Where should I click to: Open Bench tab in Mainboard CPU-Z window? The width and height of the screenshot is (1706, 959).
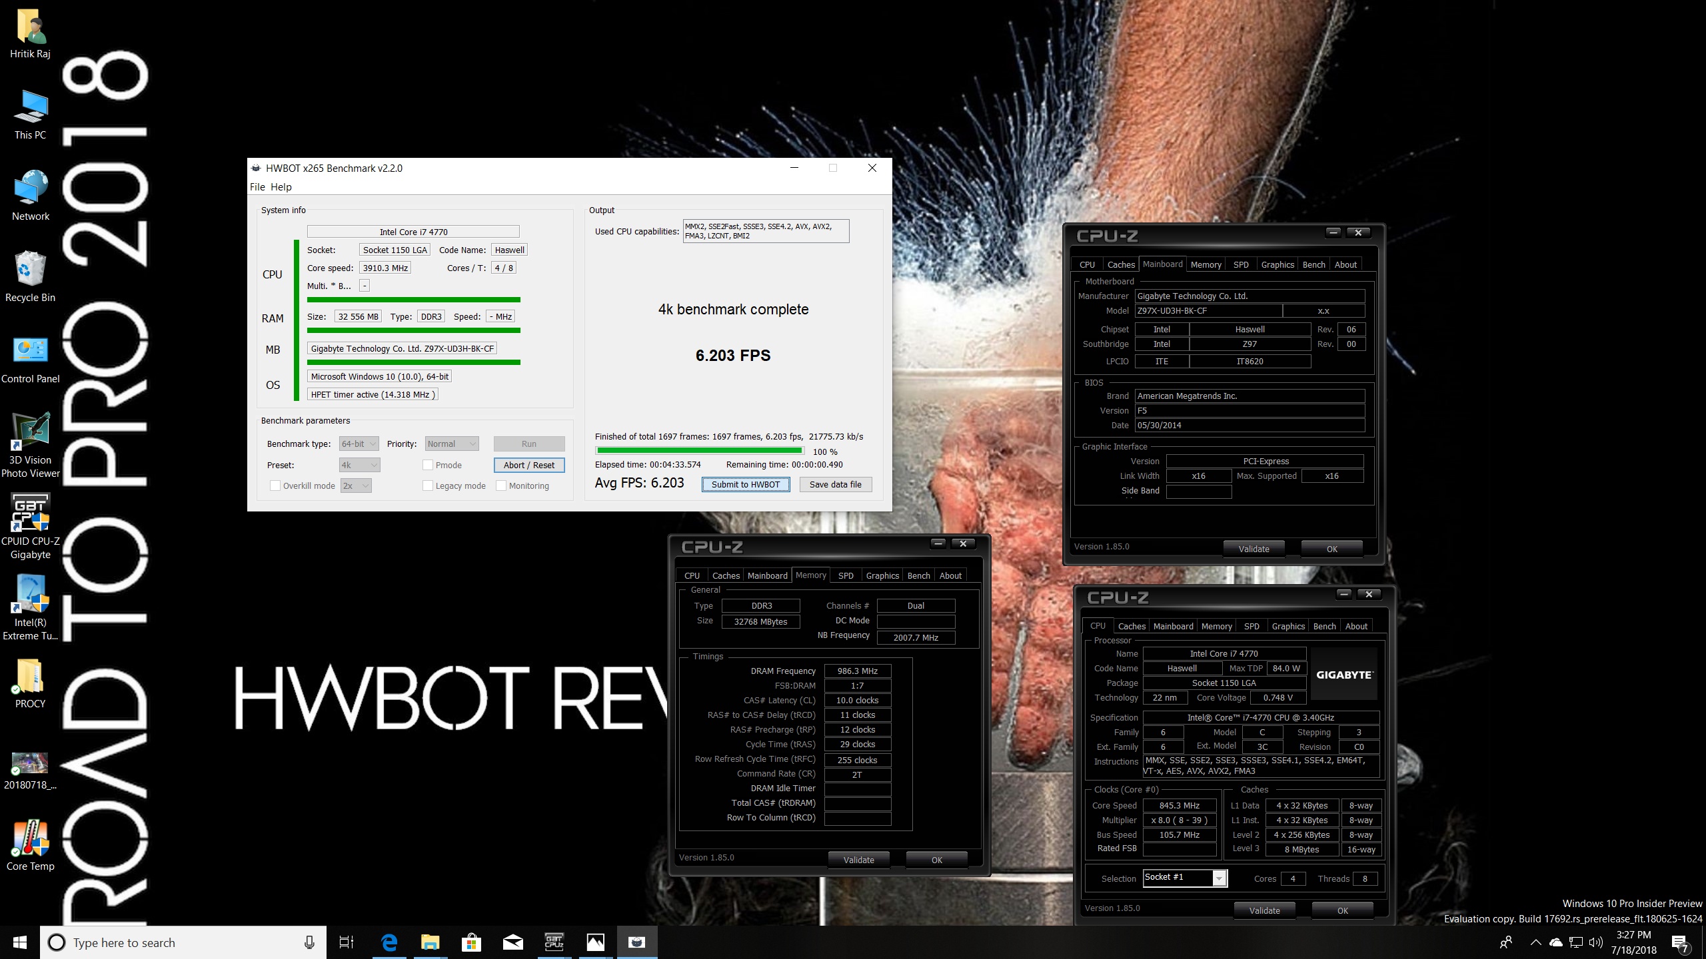[1313, 264]
